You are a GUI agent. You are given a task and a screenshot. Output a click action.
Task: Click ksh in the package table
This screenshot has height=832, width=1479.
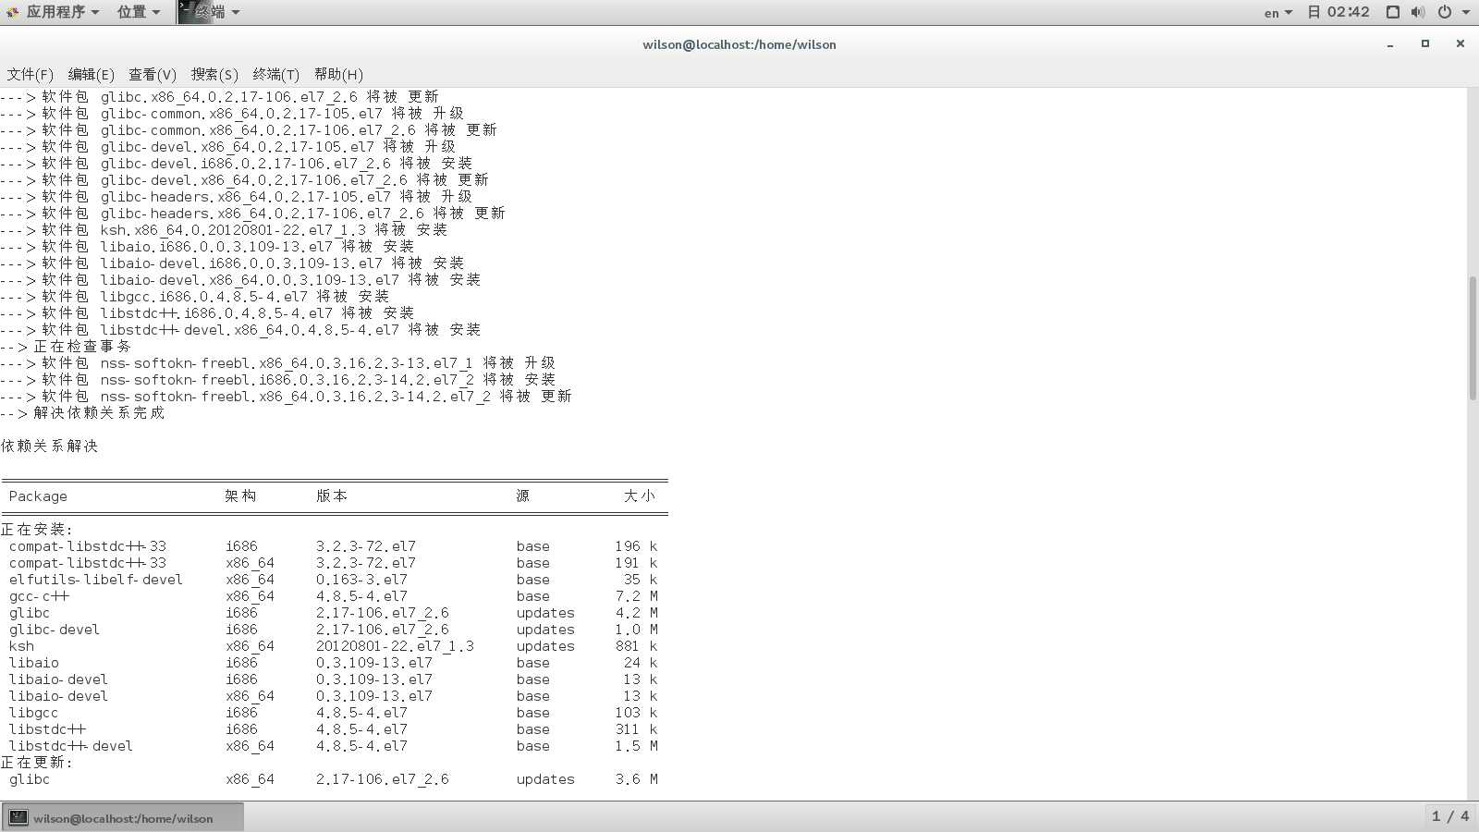pos(21,646)
